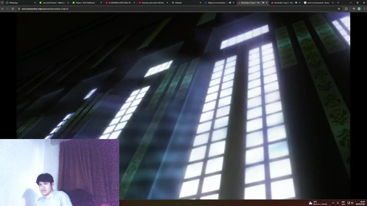The height and width of the screenshot is (206, 367).
Task: Close the WhatsApp tab
Action: pos(35,3)
